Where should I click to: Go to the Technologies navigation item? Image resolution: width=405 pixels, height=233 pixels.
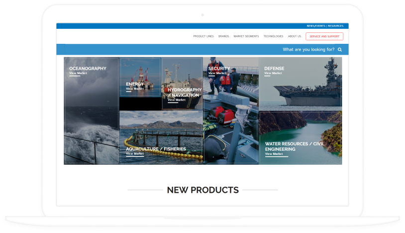273,36
